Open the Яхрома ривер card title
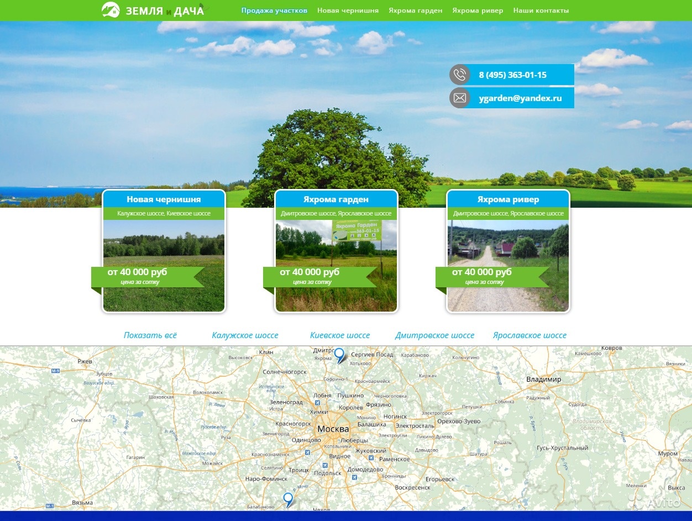 pyautogui.click(x=508, y=199)
